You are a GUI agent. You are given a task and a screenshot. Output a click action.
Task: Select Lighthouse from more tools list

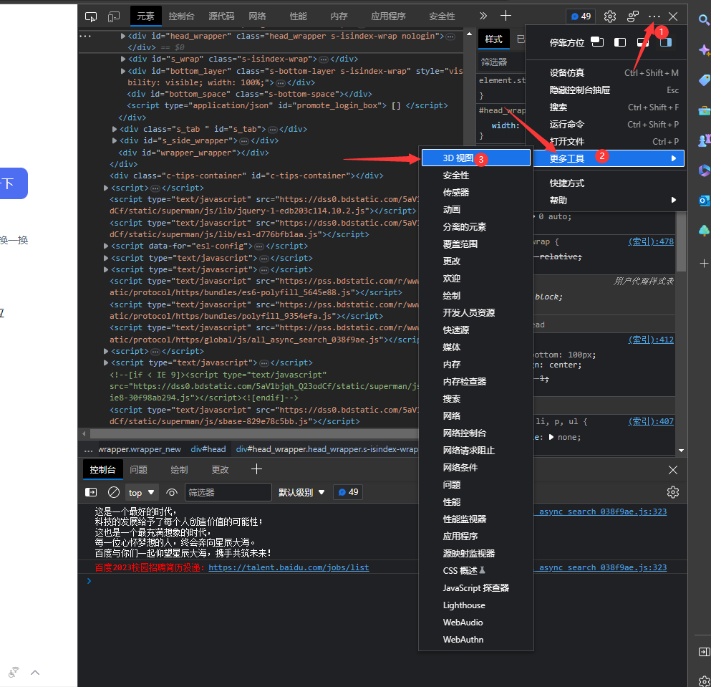[x=475, y=605]
